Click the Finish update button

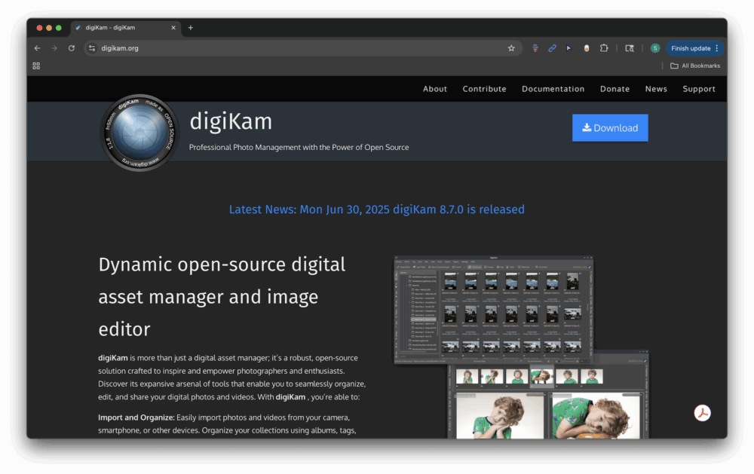click(690, 47)
